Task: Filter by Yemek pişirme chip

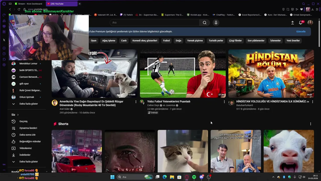Action: tap(195, 40)
